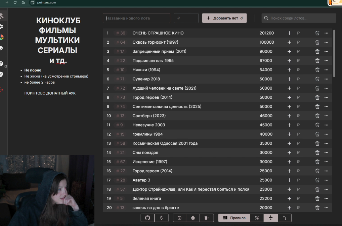Click the site info icon by URL
342x226 pixels.
click(33, 2)
